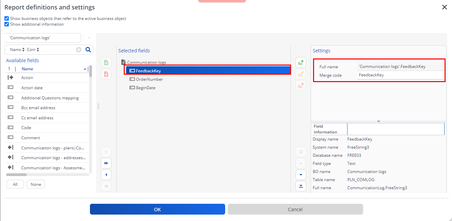Click Communication logs document icon in tree

click(123, 62)
